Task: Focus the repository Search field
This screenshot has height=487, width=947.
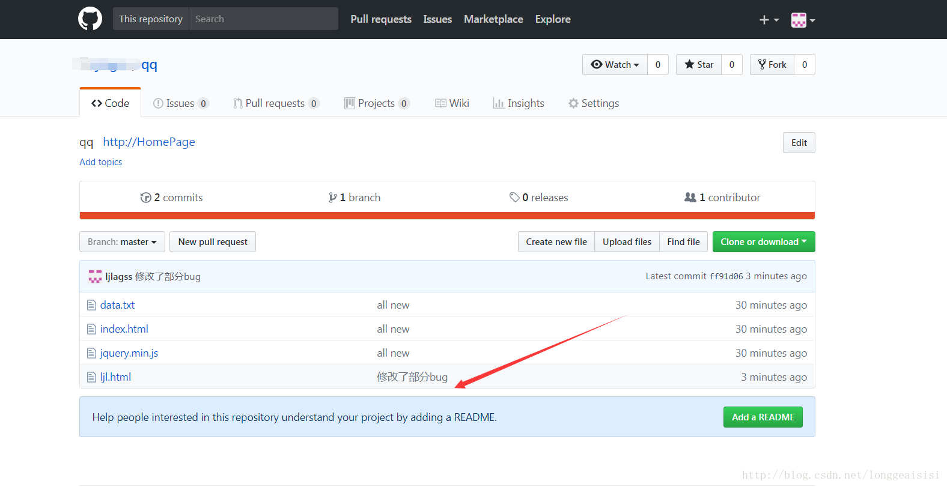Action: (263, 19)
